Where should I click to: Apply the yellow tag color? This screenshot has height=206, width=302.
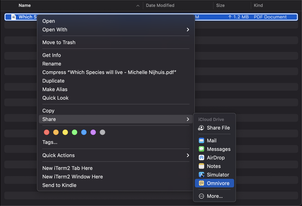click(x=65, y=132)
